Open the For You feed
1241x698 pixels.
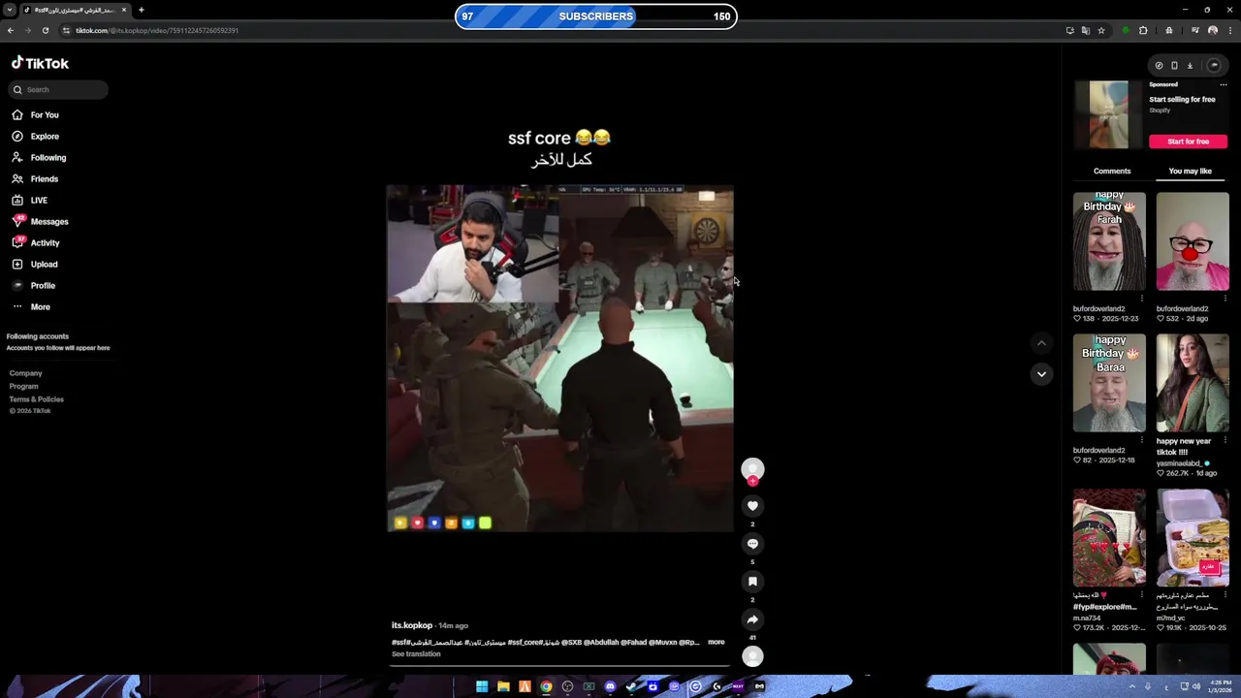[x=35, y=114]
